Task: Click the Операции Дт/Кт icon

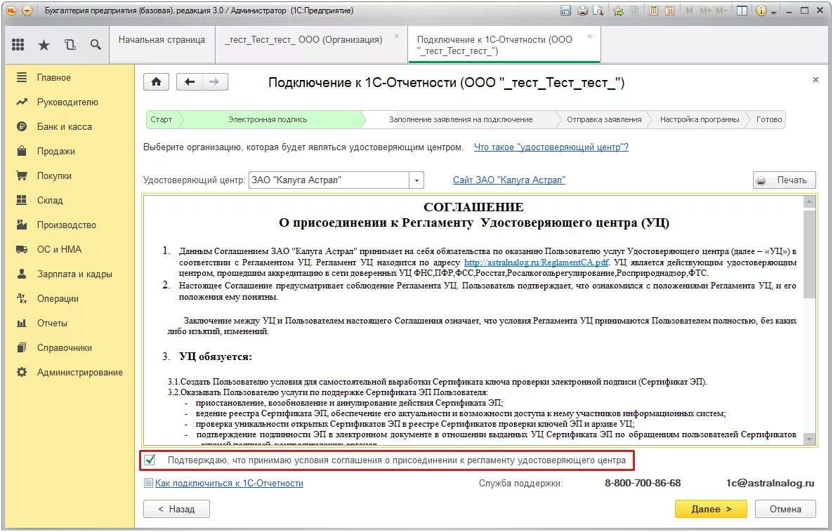Action: click(x=22, y=298)
